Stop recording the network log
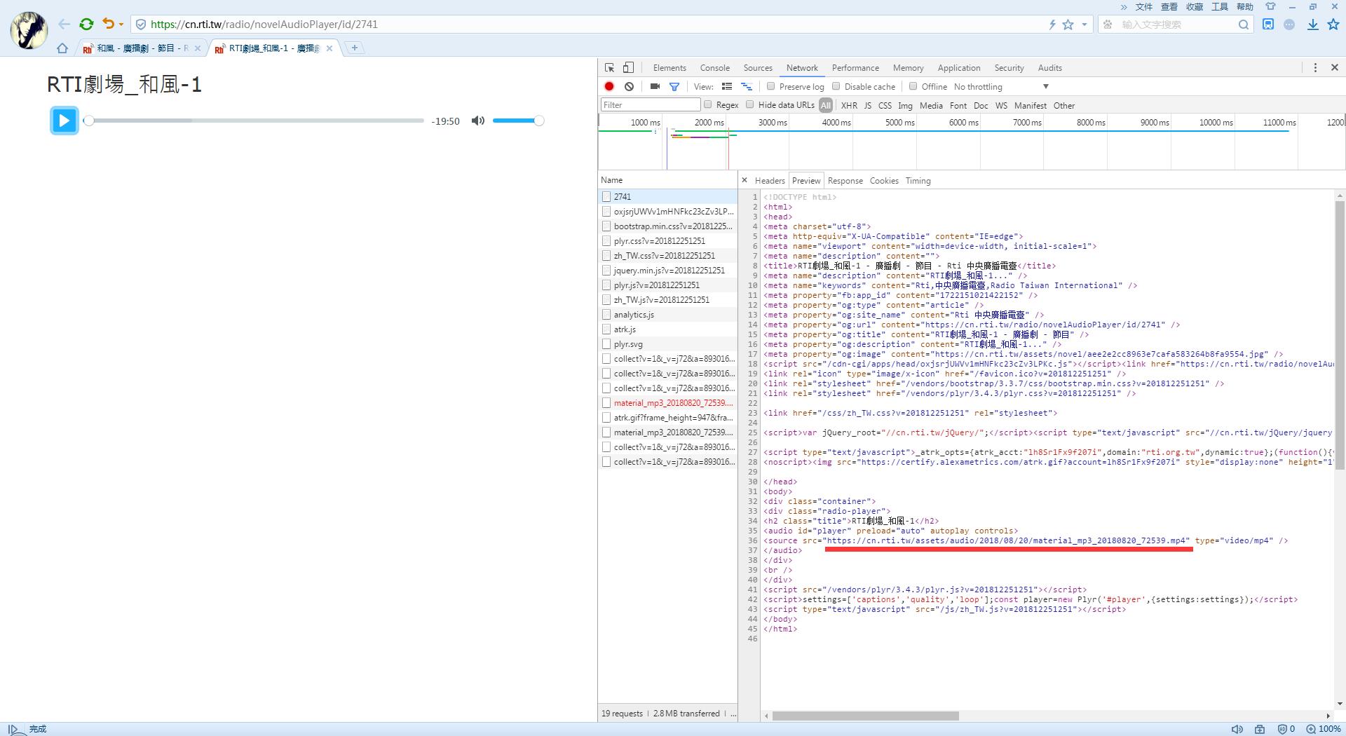 coord(609,86)
